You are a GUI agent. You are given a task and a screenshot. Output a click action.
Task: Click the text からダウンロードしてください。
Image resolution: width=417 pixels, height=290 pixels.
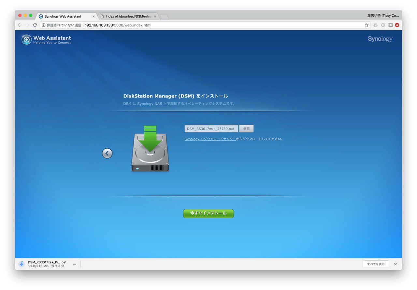pyautogui.click(x=260, y=139)
